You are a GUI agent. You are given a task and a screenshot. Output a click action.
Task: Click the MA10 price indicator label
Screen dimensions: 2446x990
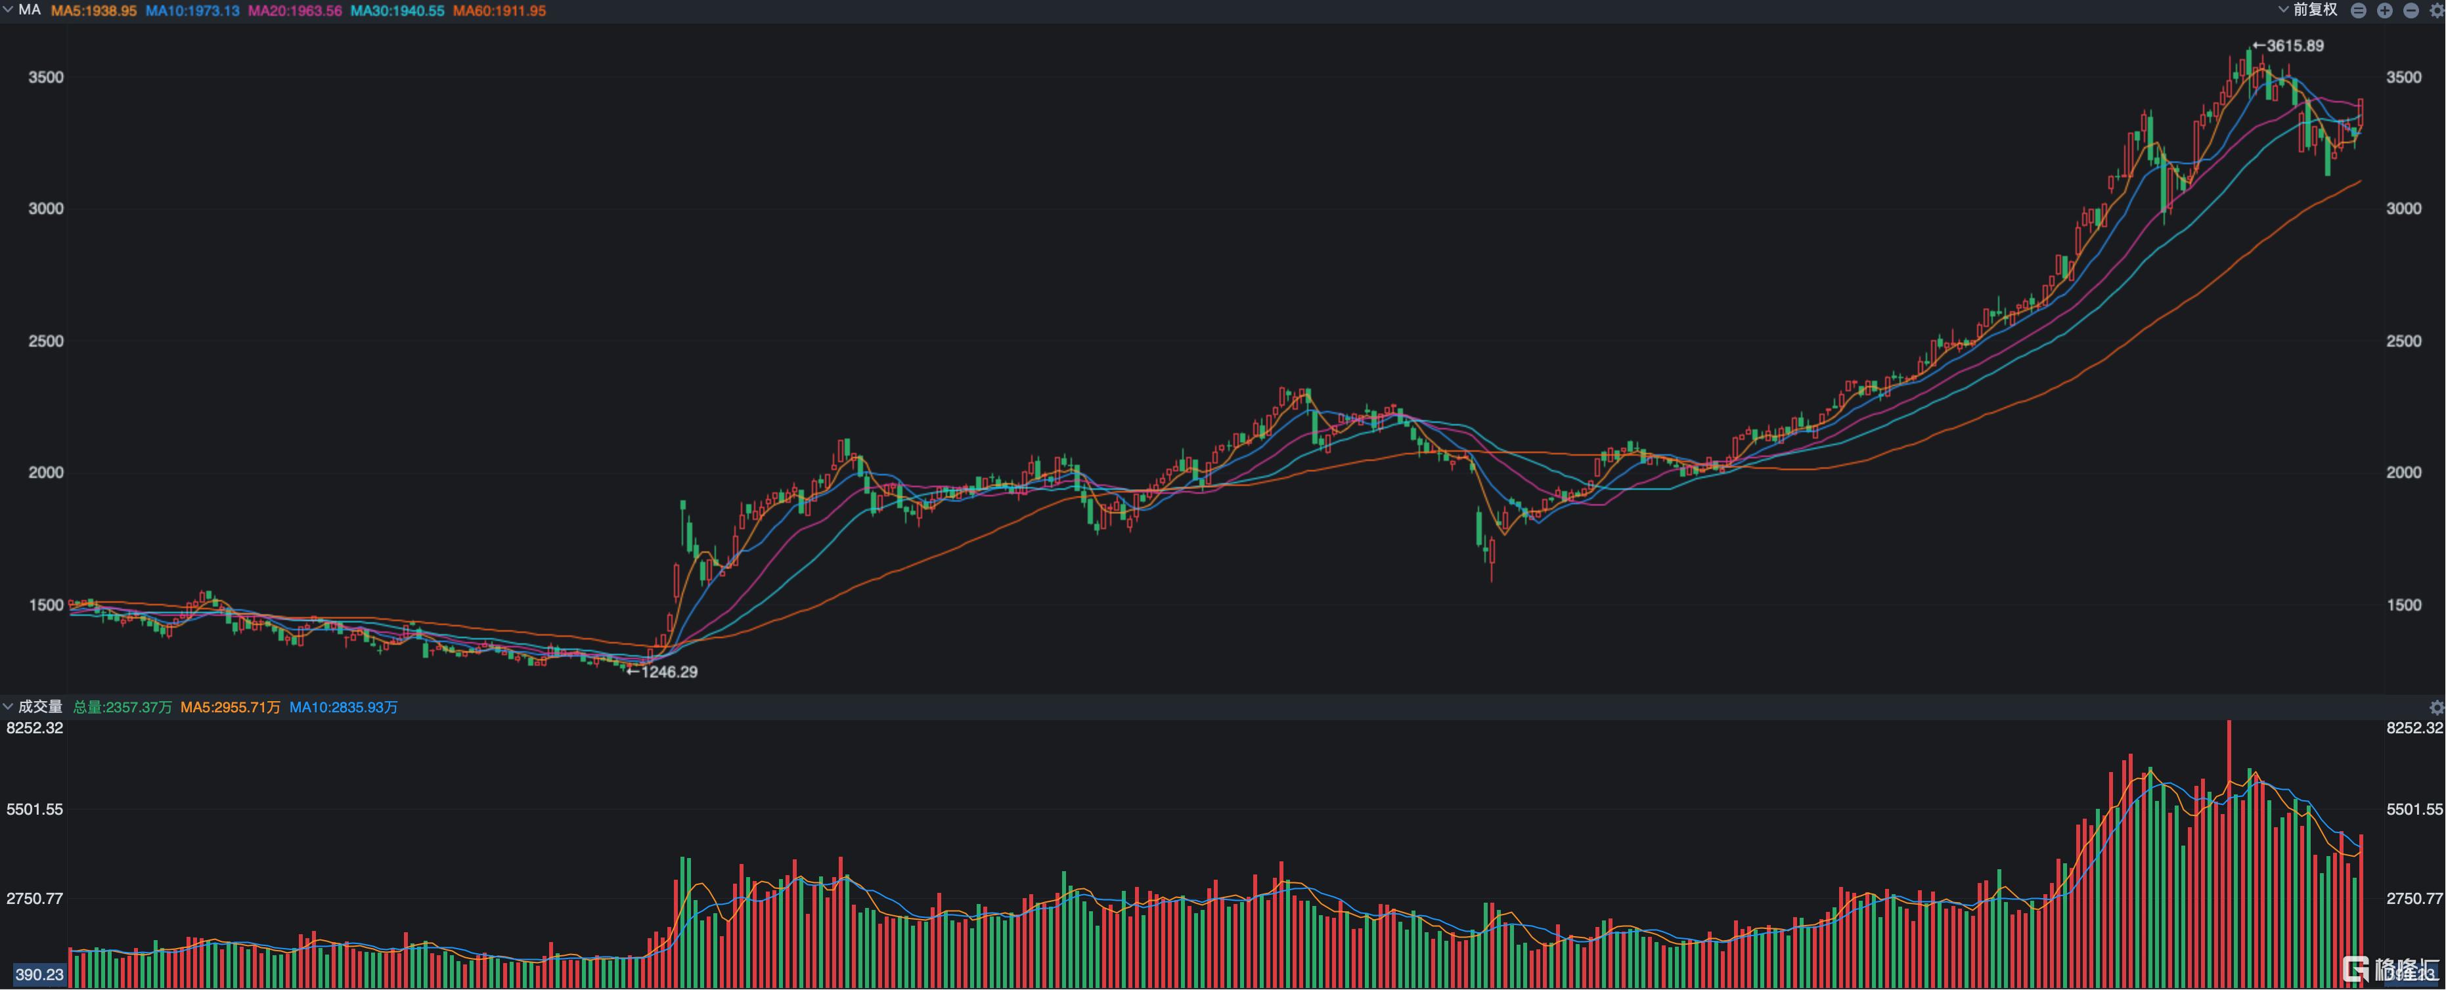pos(192,11)
